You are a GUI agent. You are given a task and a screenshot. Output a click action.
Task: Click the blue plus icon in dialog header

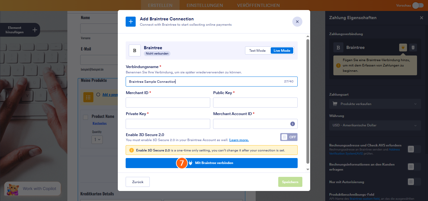pyautogui.click(x=131, y=22)
